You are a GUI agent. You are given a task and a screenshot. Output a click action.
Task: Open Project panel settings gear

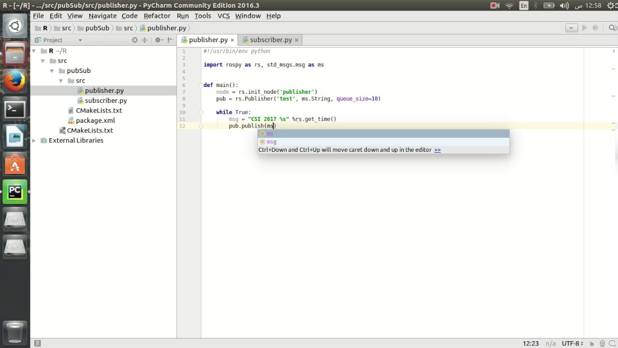click(x=158, y=40)
